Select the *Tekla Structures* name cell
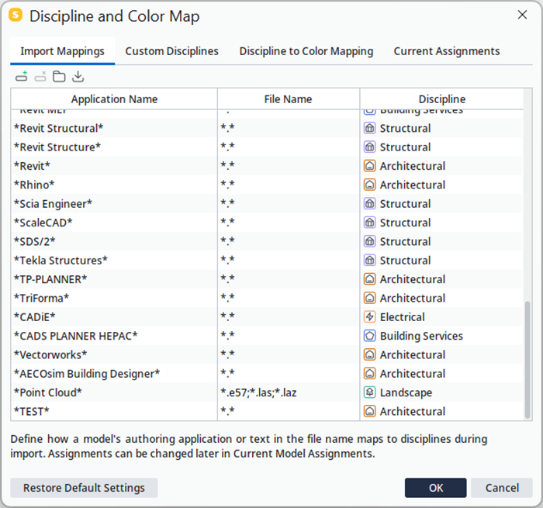The height and width of the screenshot is (508, 543). pyautogui.click(x=114, y=261)
